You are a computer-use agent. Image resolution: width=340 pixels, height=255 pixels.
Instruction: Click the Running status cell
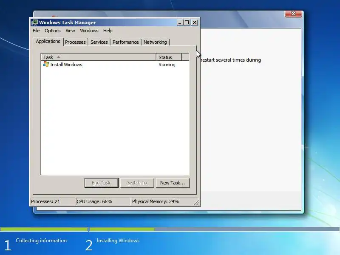click(167, 65)
